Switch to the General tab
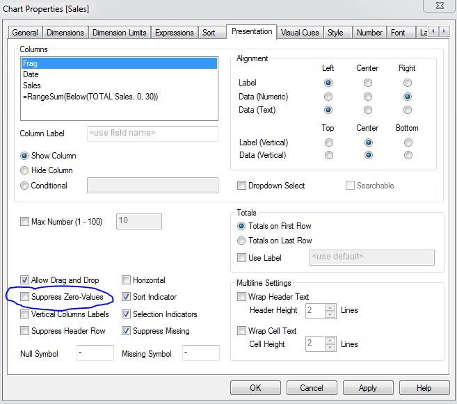Screen dimensions: 457x404 25,33
